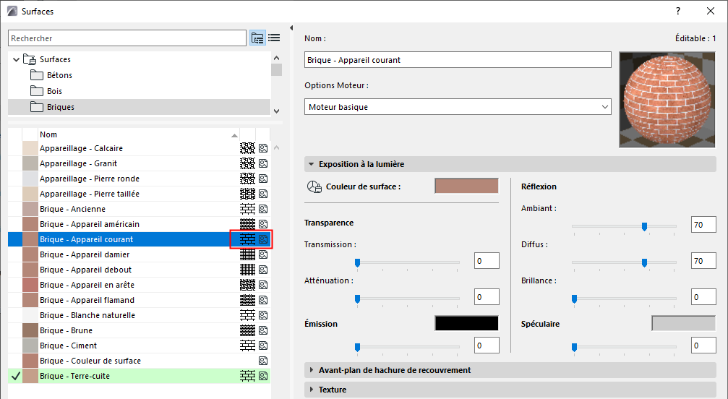Click texture icon for Brique - Appareil debout
The height and width of the screenshot is (399, 728).
pyautogui.click(x=263, y=270)
